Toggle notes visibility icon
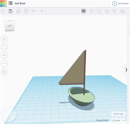This screenshot has height=124, width=130. click(x=84, y=11)
